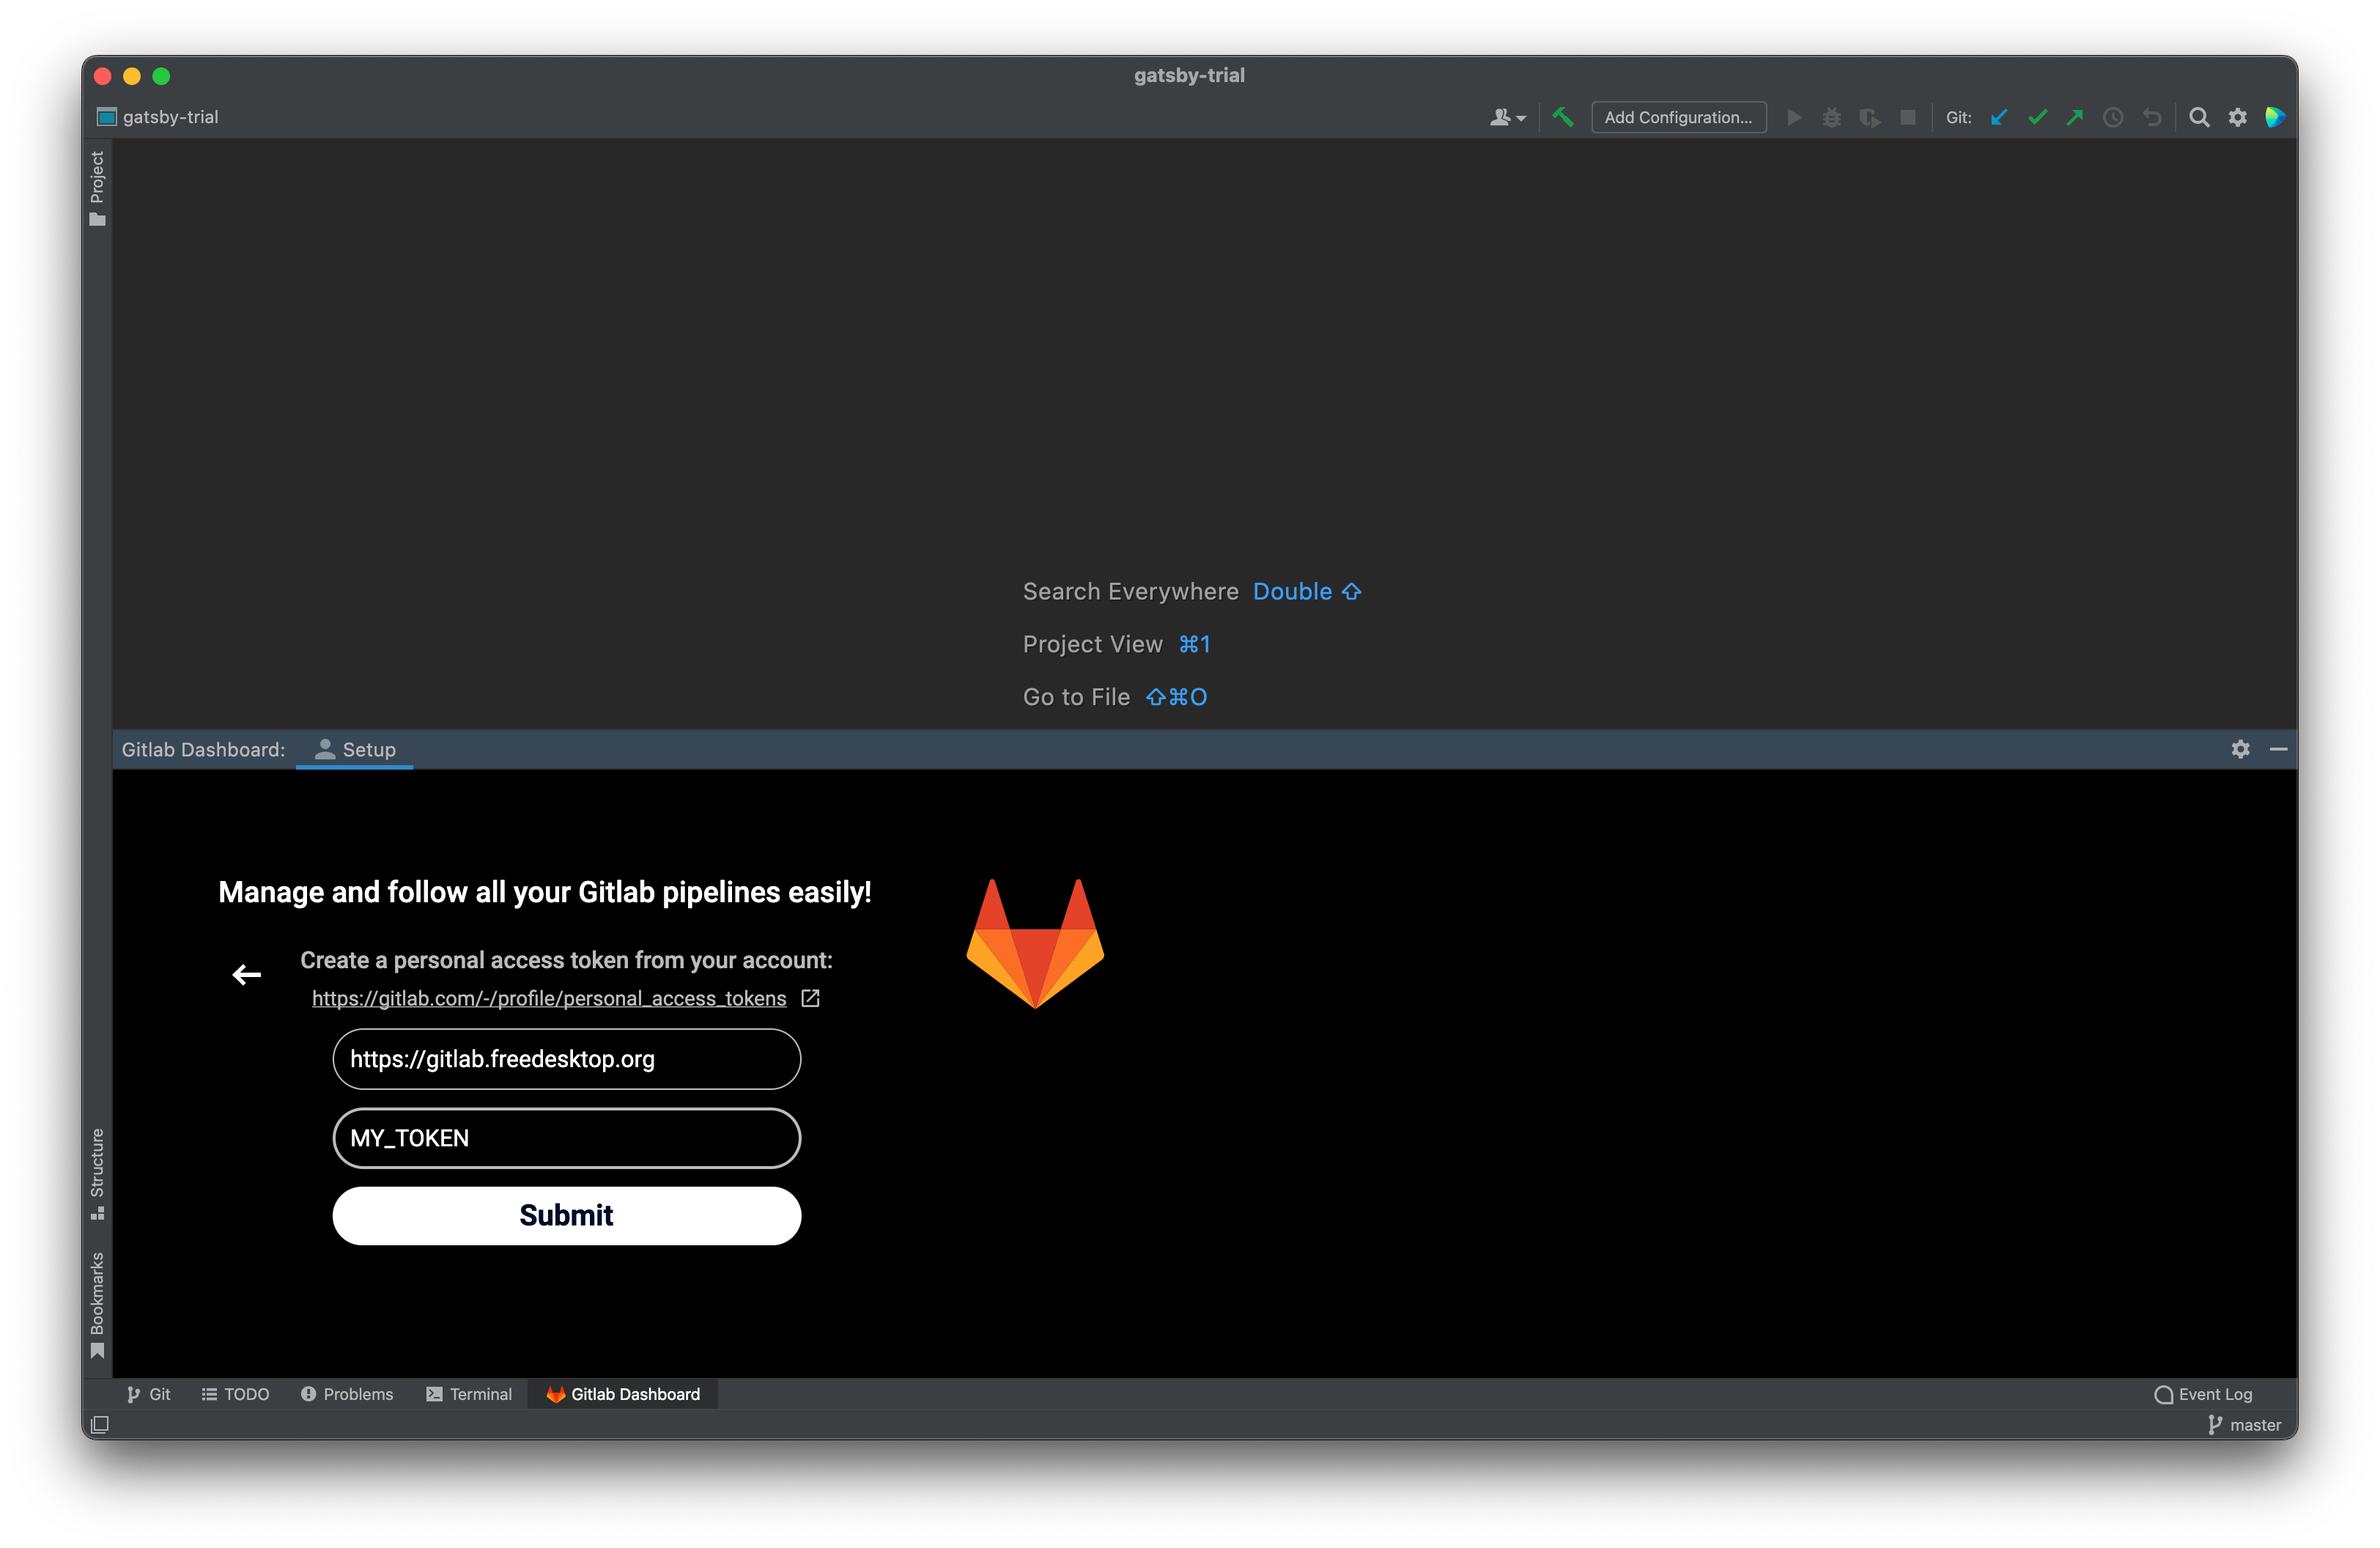Open Search Everywhere via the magnifier icon

pos(2199,117)
